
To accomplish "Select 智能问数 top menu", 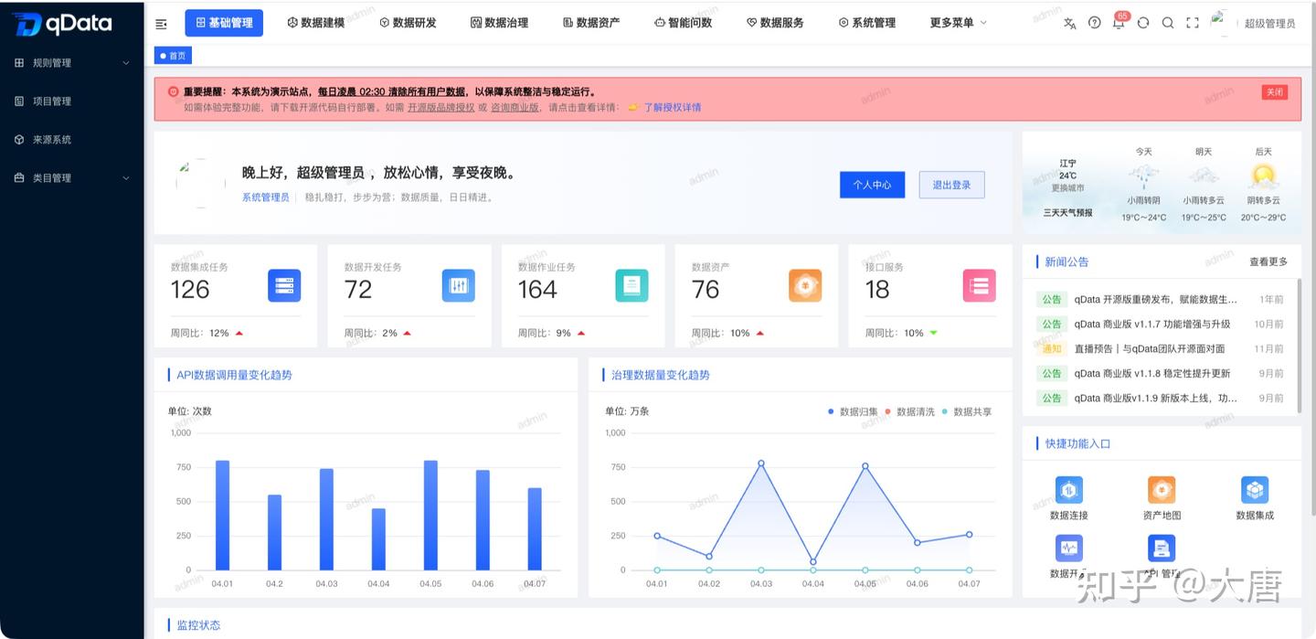I will (684, 23).
